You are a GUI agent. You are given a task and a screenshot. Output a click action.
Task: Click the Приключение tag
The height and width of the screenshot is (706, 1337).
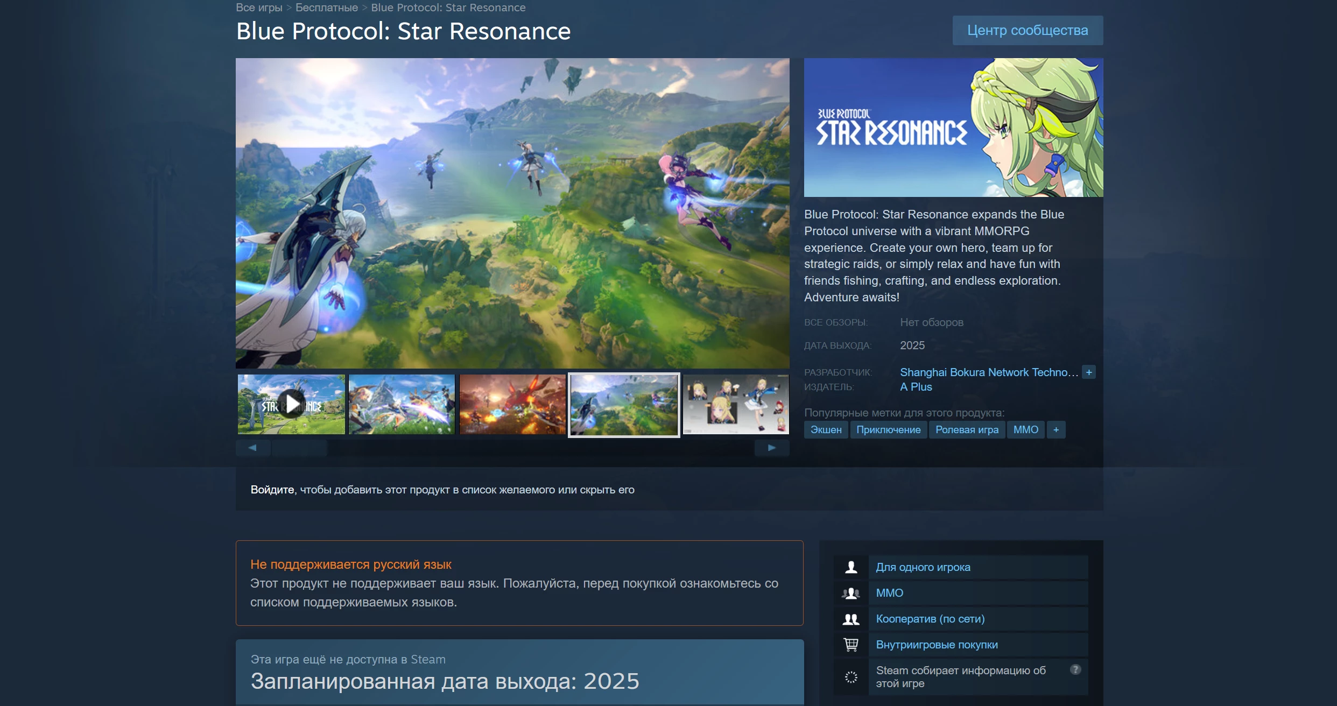[889, 430]
